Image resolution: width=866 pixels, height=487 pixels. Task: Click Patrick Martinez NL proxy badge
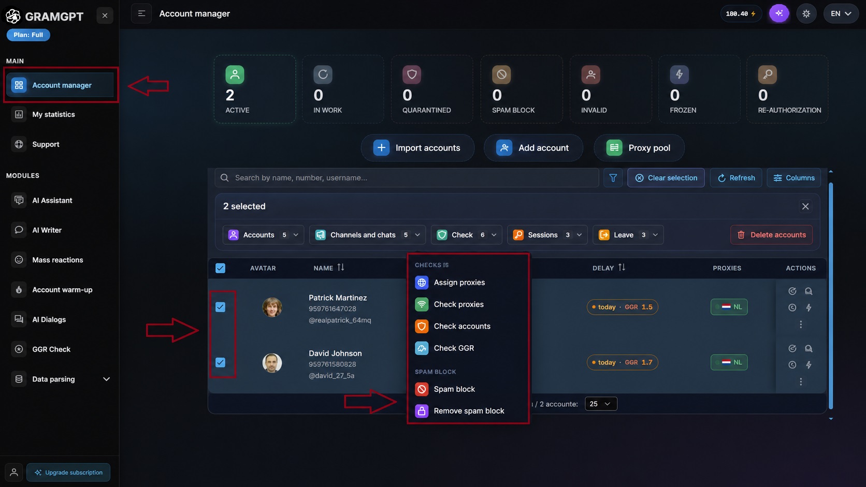[729, 307]
